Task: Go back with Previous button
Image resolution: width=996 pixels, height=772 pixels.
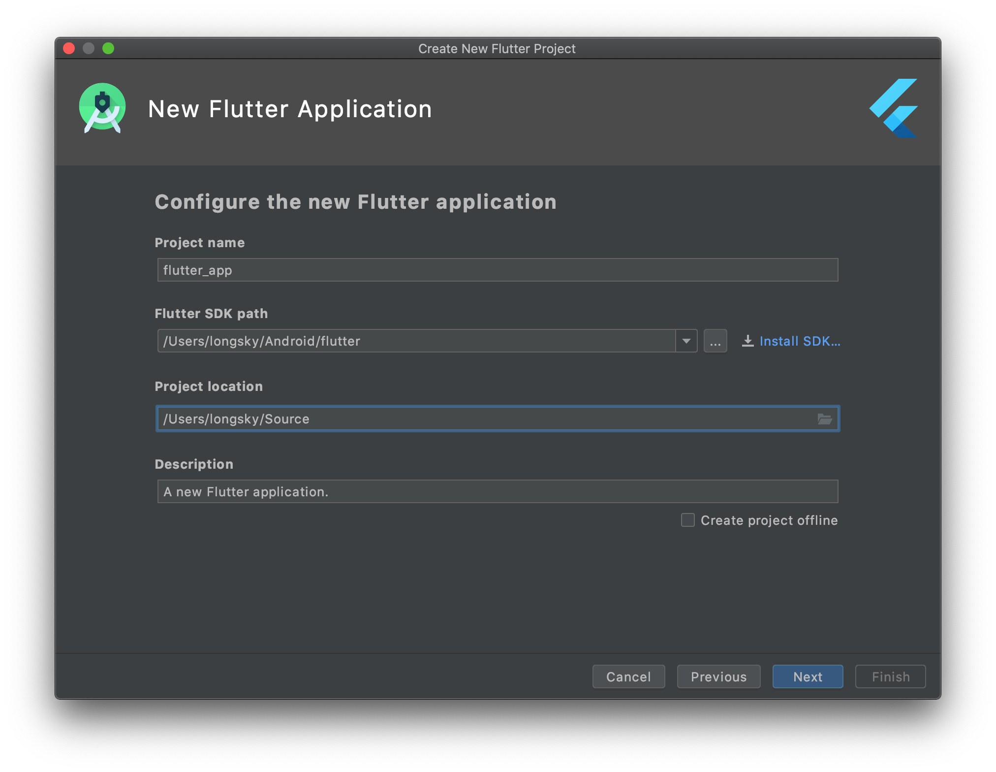Action: tap(718, 676)
